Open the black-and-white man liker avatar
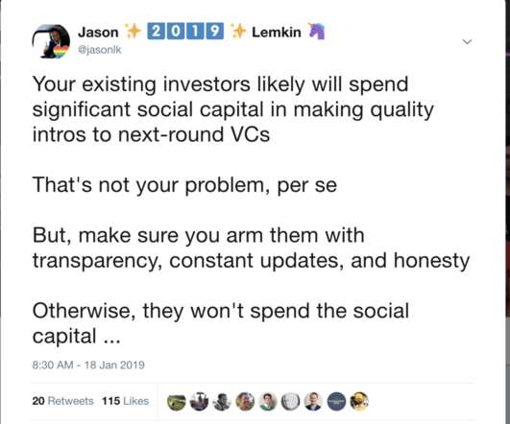Screen dimensions: 510x424 click(222, 402)
